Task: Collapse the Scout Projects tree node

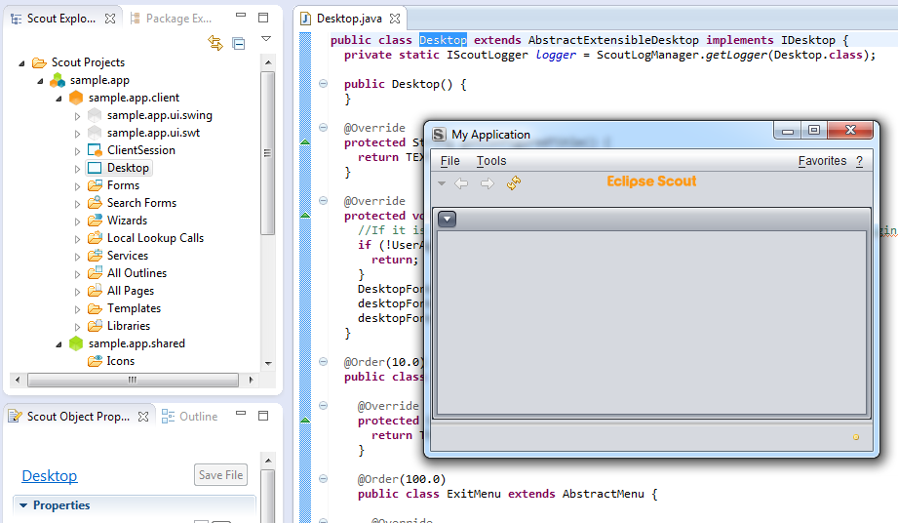Action: [21, 63]
